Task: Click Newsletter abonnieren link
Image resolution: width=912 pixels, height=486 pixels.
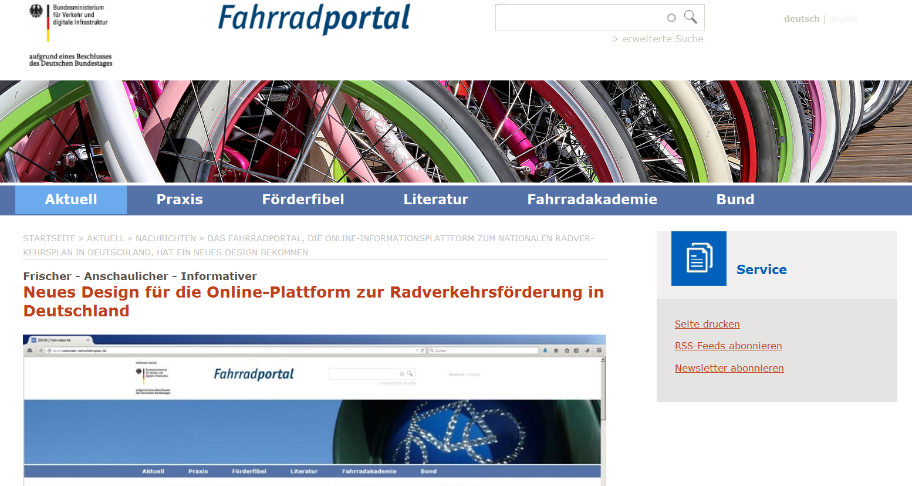Action: (x=729, y=368)
